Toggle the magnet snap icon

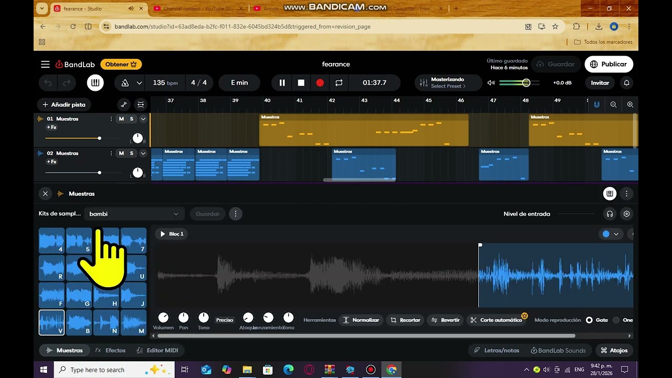(x=597, y=104)
